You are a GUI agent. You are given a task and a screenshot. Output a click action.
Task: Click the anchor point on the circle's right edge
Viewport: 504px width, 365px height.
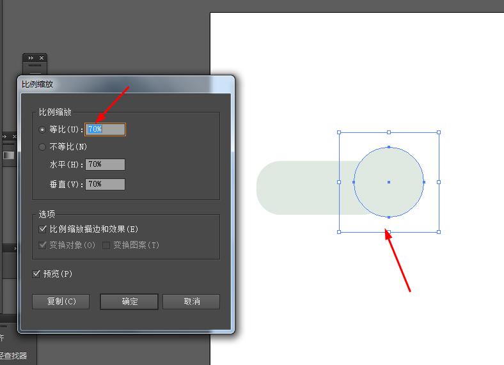pos(424,182)
